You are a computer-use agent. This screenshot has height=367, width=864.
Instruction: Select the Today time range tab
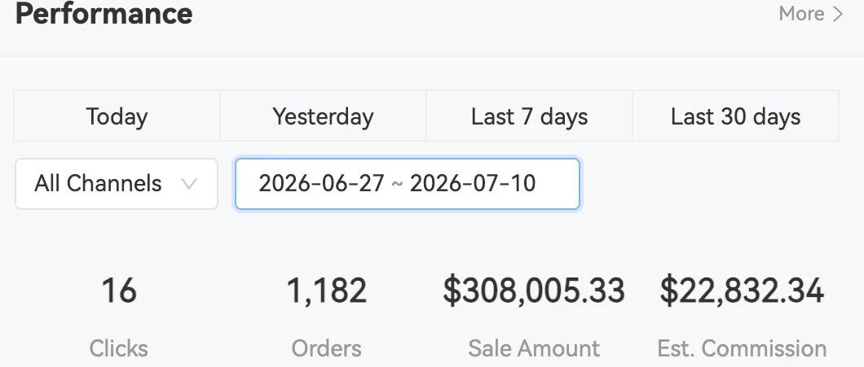click(x=117, y=116)
